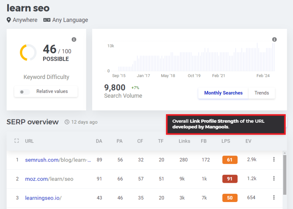This screenshot has height=209, width=293.
Task: Toggle the Relative values switch
Action: (x=25, y=92)
